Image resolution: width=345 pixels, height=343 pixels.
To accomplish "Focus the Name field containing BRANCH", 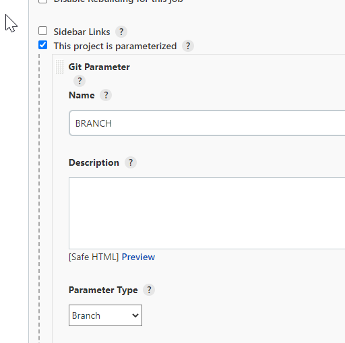I will coord(207,123).
